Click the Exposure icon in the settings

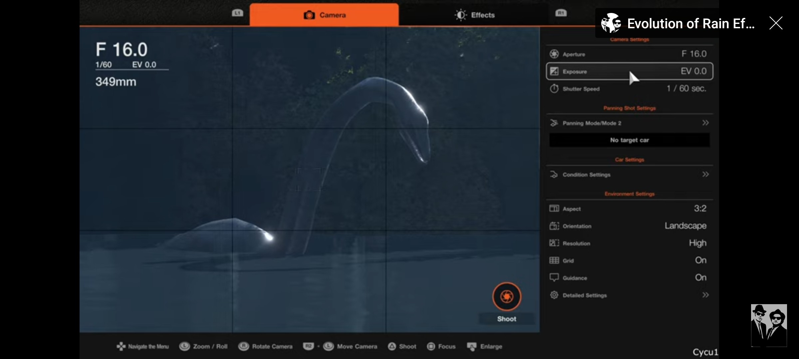click(554, 71)
